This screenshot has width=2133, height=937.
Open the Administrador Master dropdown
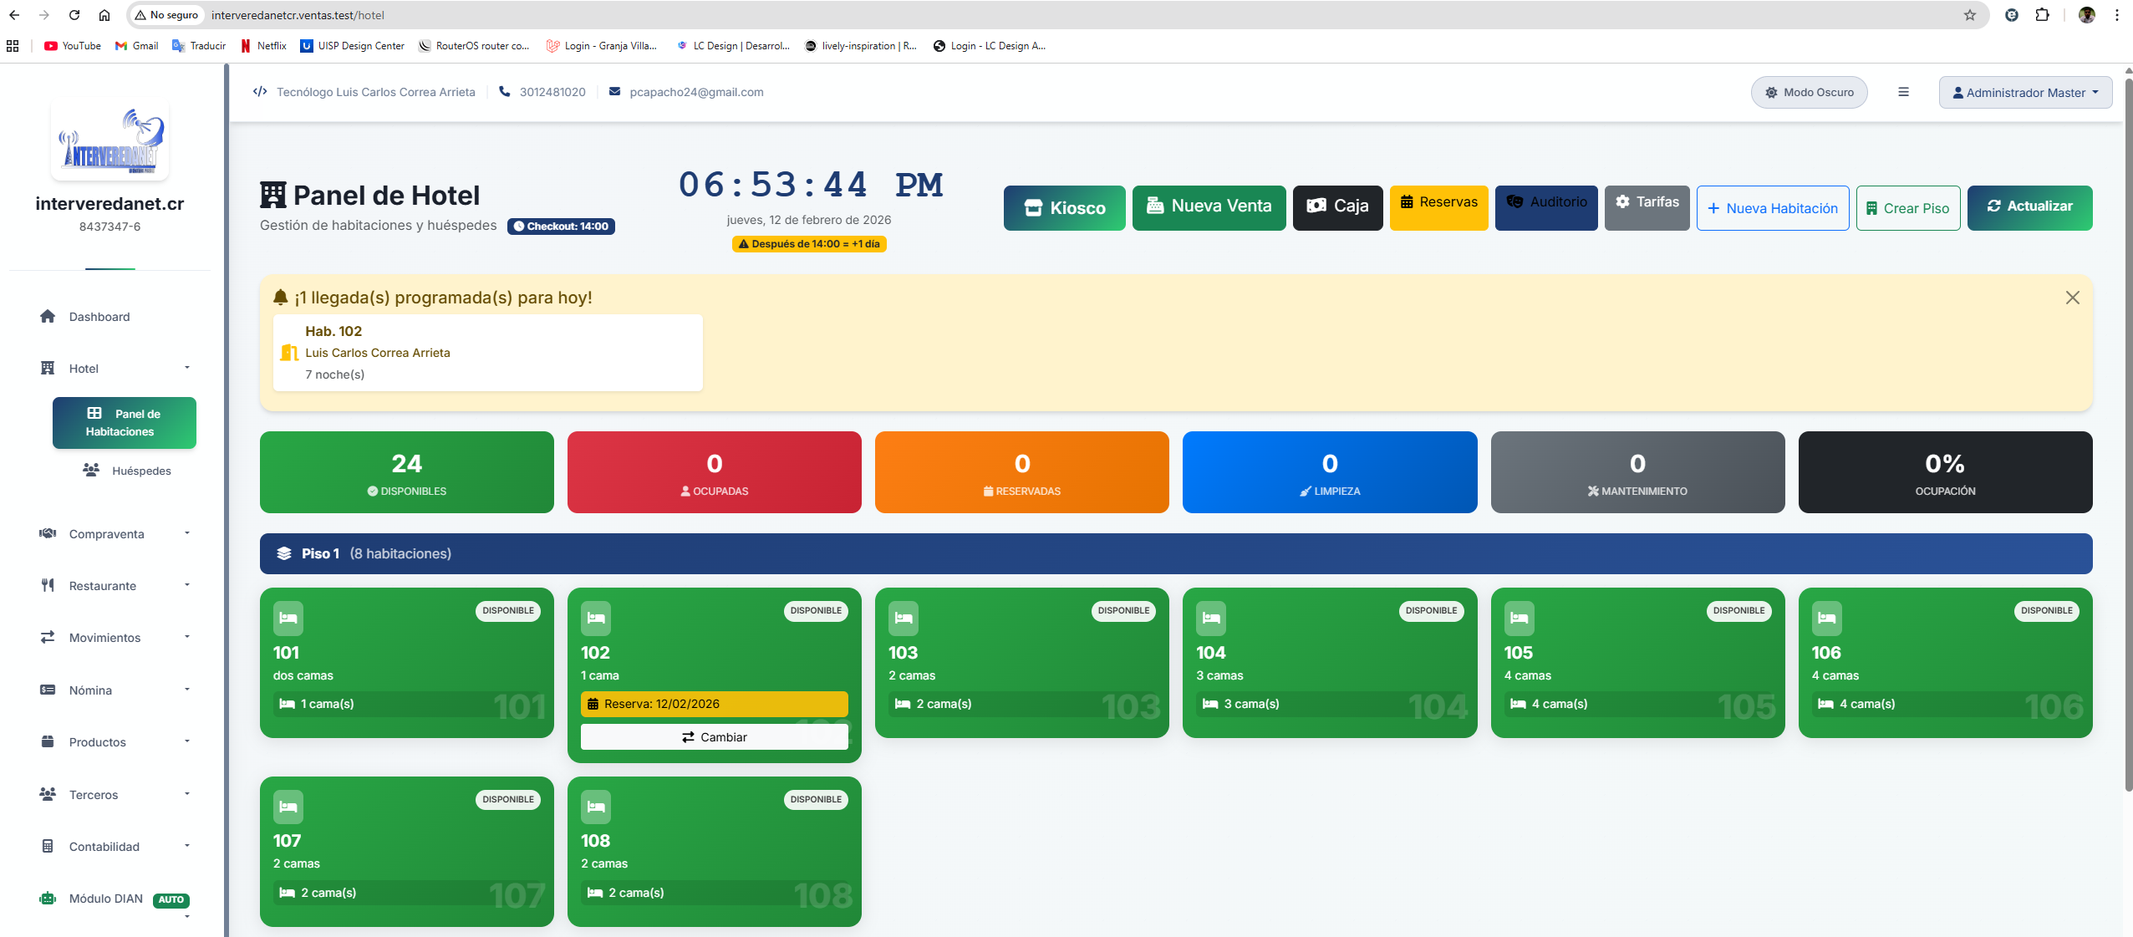click(x=2024, y=92)
